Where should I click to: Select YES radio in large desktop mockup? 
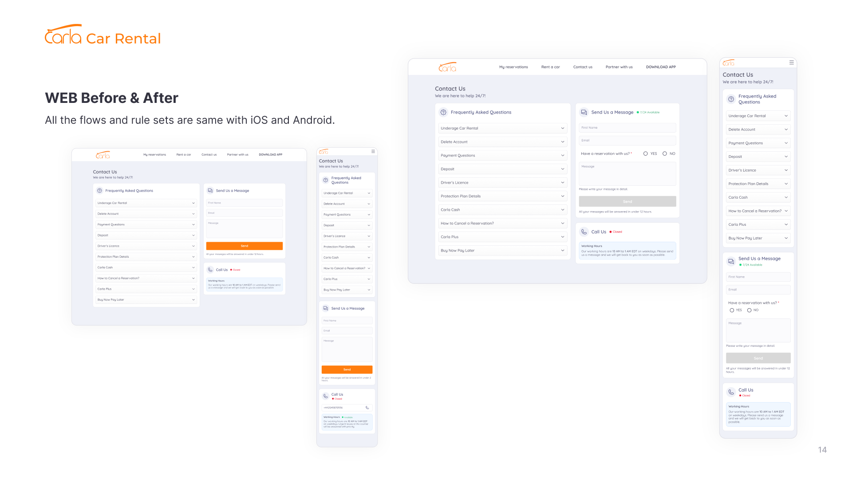click(x=646, y=154)
